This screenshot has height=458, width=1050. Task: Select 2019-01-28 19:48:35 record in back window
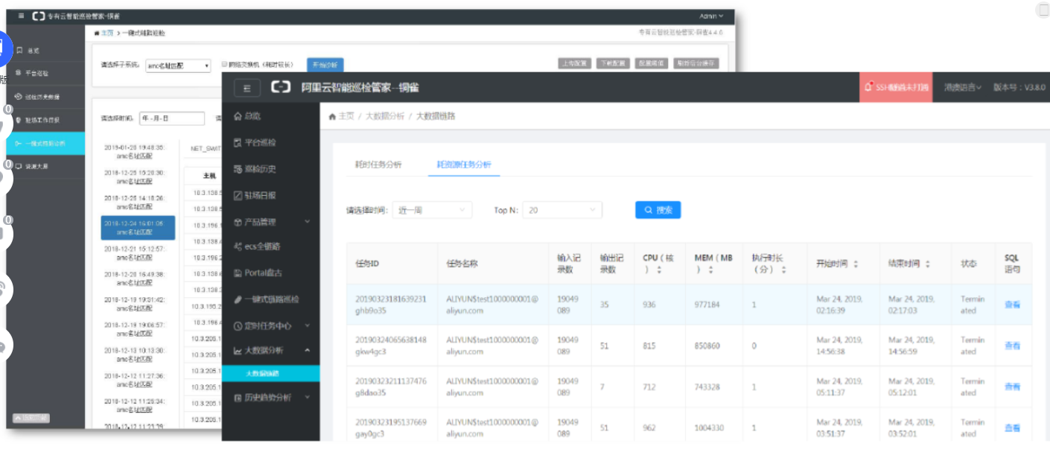pyautogui.click(x=135, y=151)
